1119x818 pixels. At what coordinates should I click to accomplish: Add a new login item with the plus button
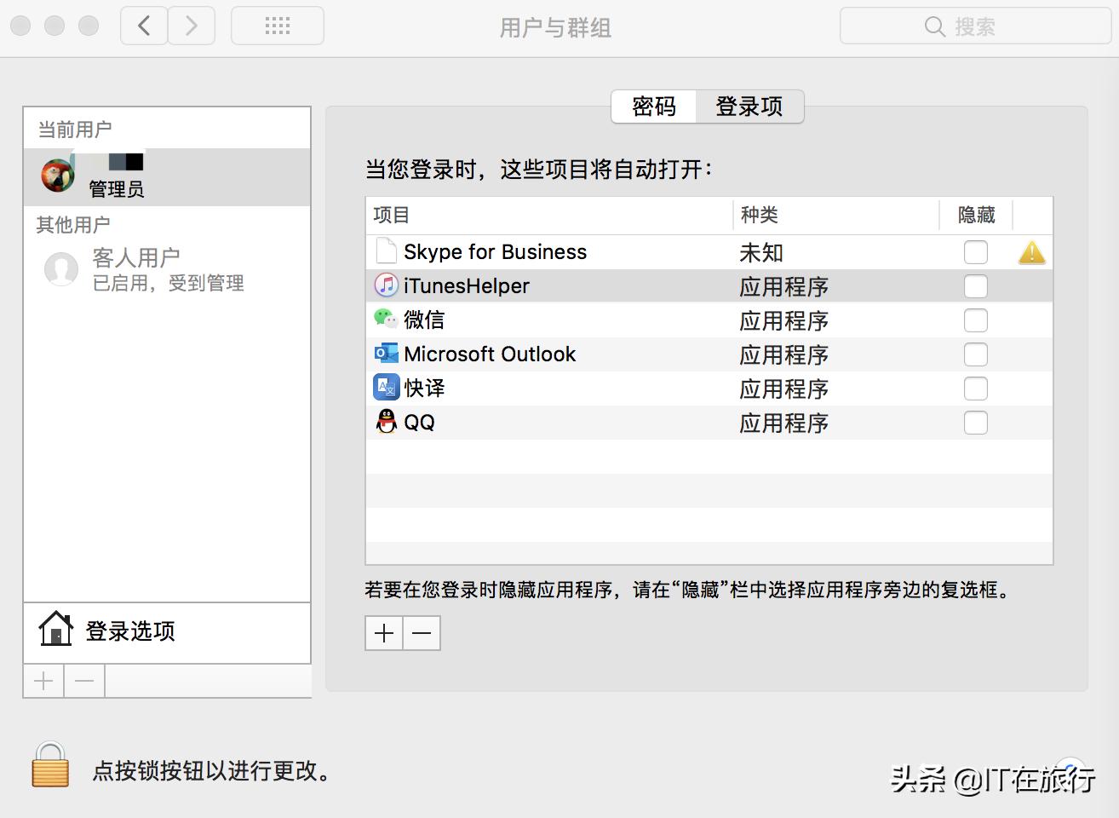[x=383, y=633]
